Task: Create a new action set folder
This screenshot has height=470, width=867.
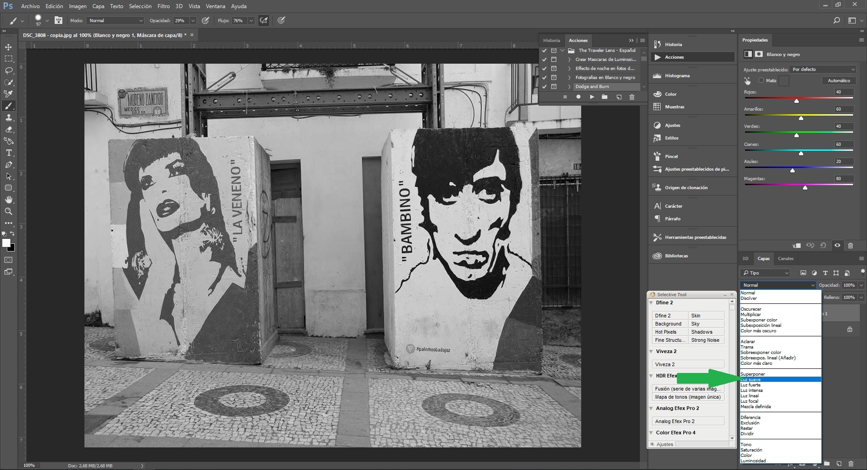Action: coord(605,97)
